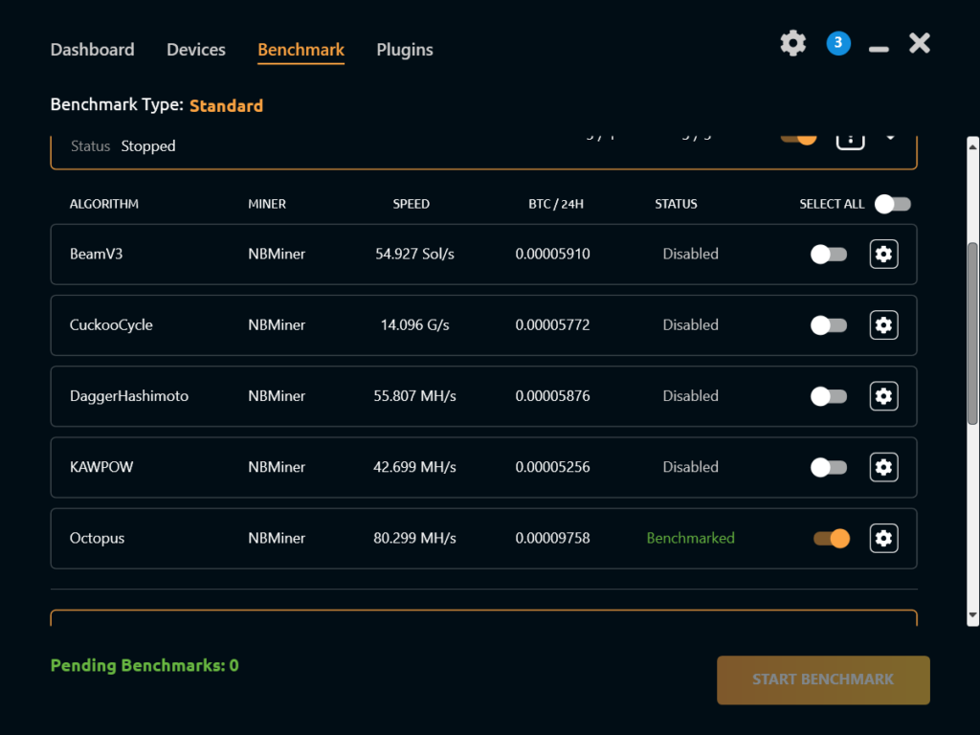This screenshot has width=980, height=735.
Task: Open KAWPOW algorithm settings gear
Action: 883,467
